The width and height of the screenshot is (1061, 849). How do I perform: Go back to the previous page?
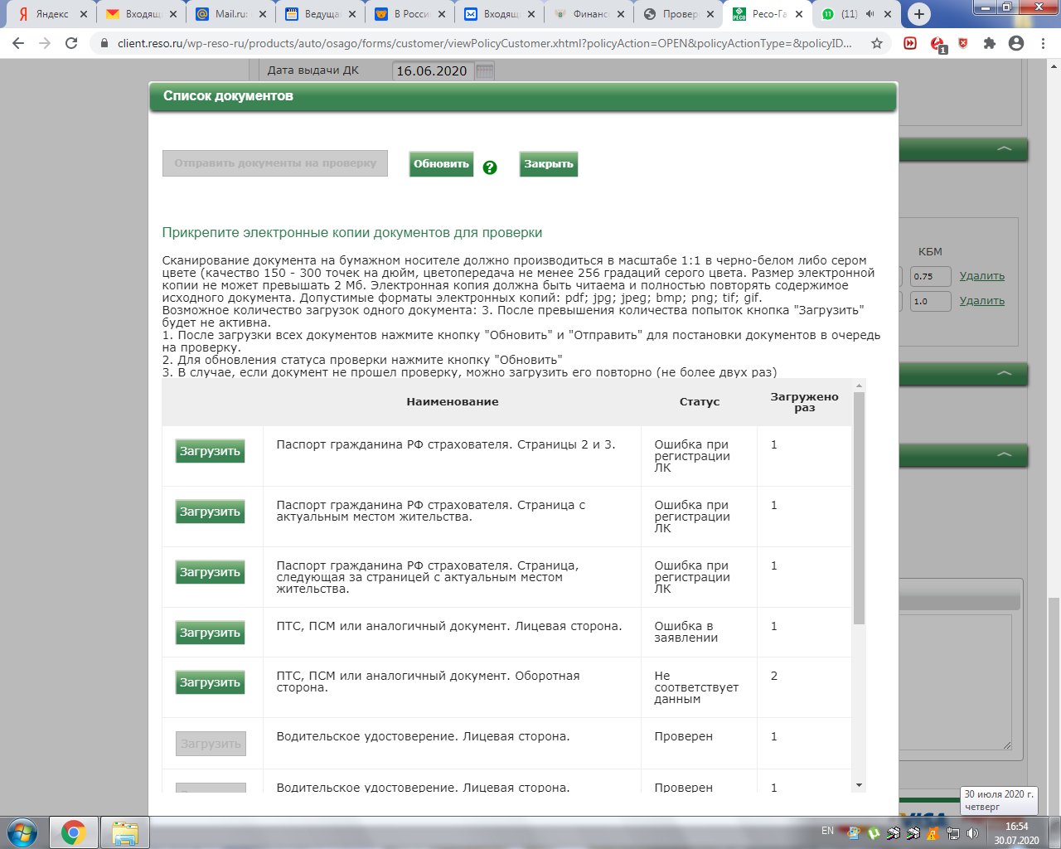tap(19, 43)
